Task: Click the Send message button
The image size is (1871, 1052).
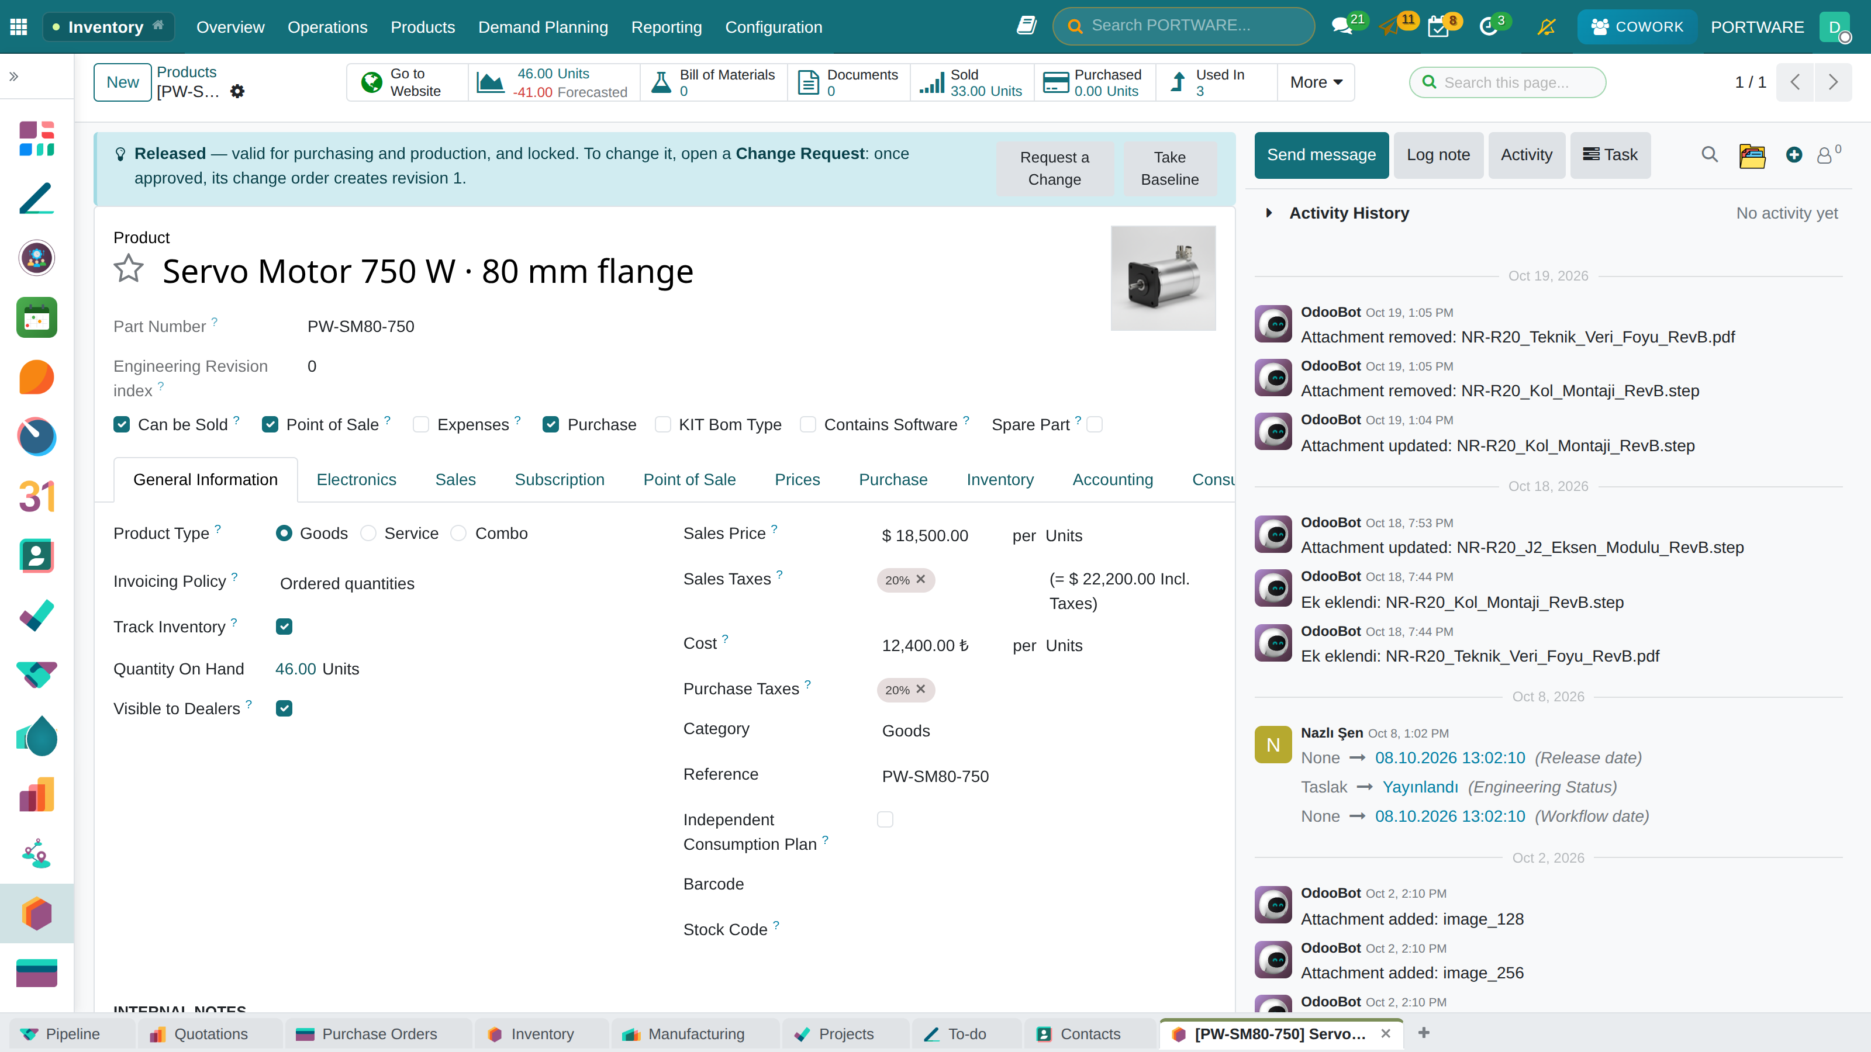Action: point(1321,155)
